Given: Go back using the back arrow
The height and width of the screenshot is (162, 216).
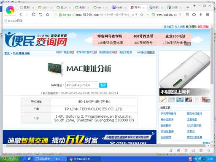Looking at the screenshot, I should coord(21,14).
